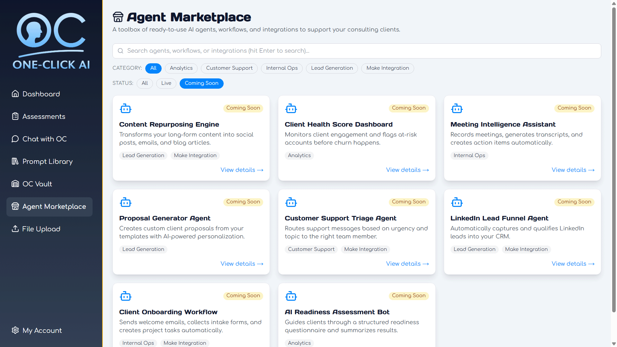Open Prompt Library books icon
Viewport: 617px width, 347px height.
pyautogui.click(x=15, y=161)
